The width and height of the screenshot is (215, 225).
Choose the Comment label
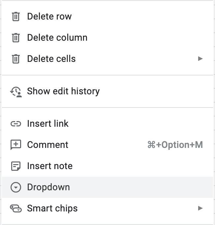tap(47, 145)
